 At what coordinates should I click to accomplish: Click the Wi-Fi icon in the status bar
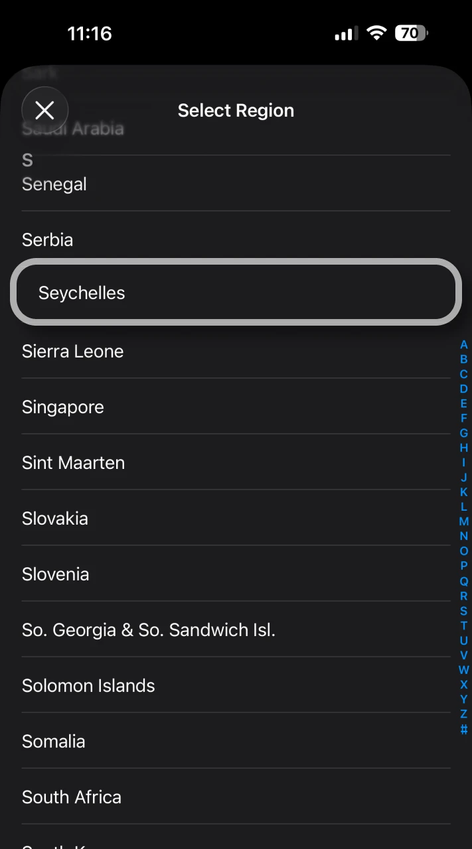[376, 33]
